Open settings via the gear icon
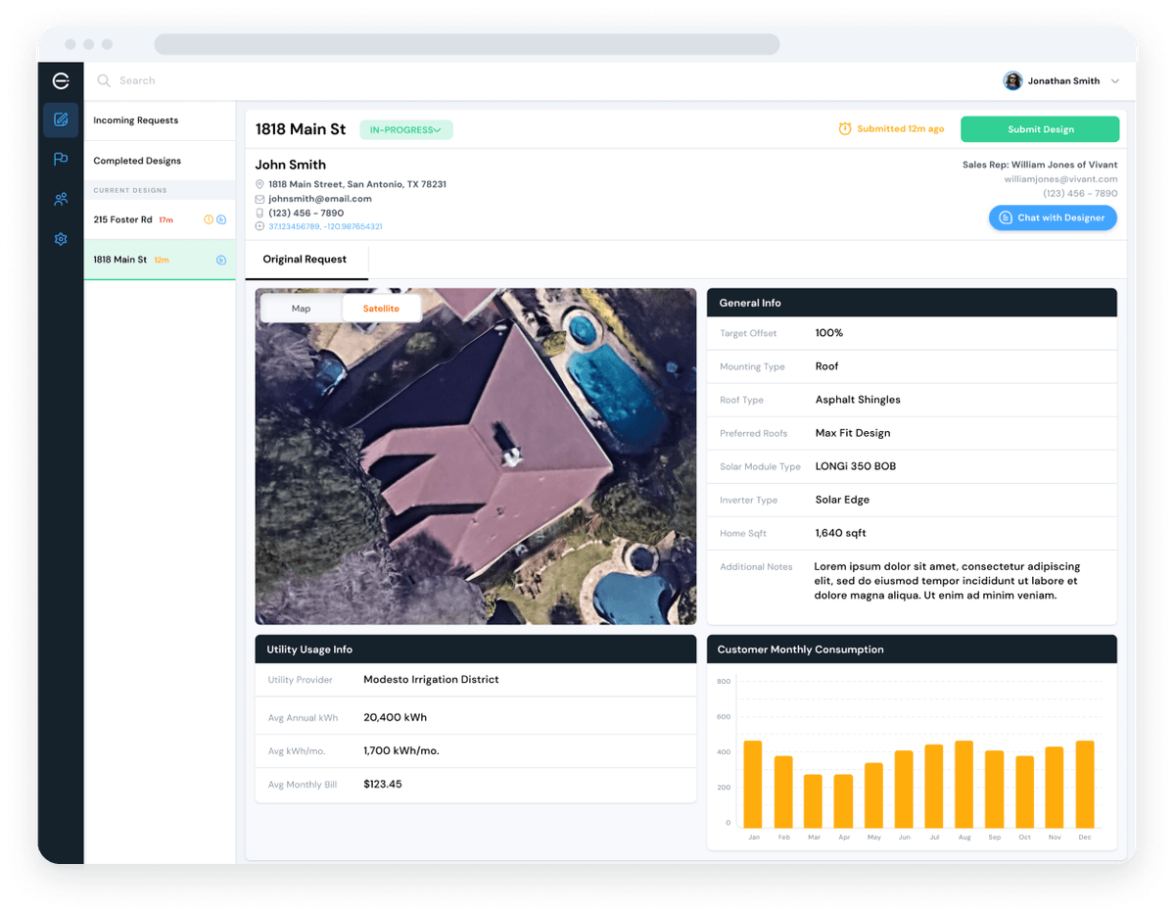The width and height of the screenshot is (1175, 913). pos(61,238)
